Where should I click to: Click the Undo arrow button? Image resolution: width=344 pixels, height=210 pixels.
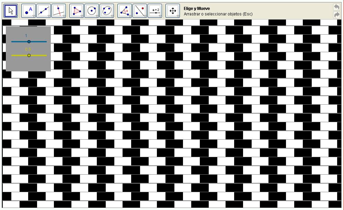point(336,7)
